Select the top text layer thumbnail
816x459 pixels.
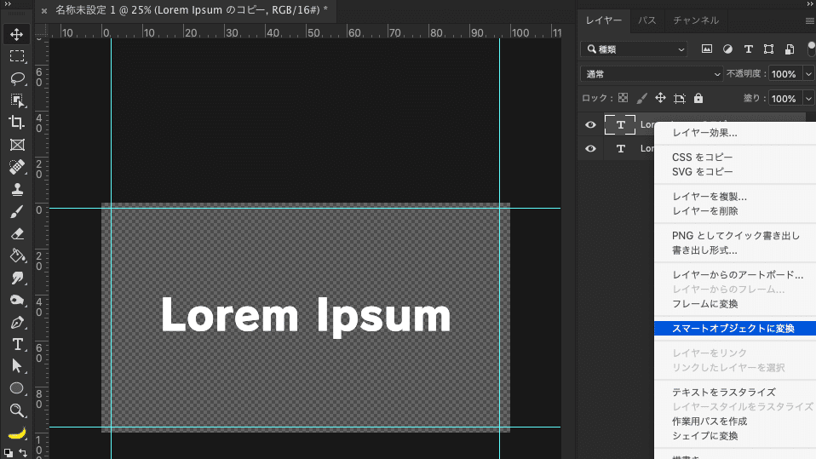620,125
